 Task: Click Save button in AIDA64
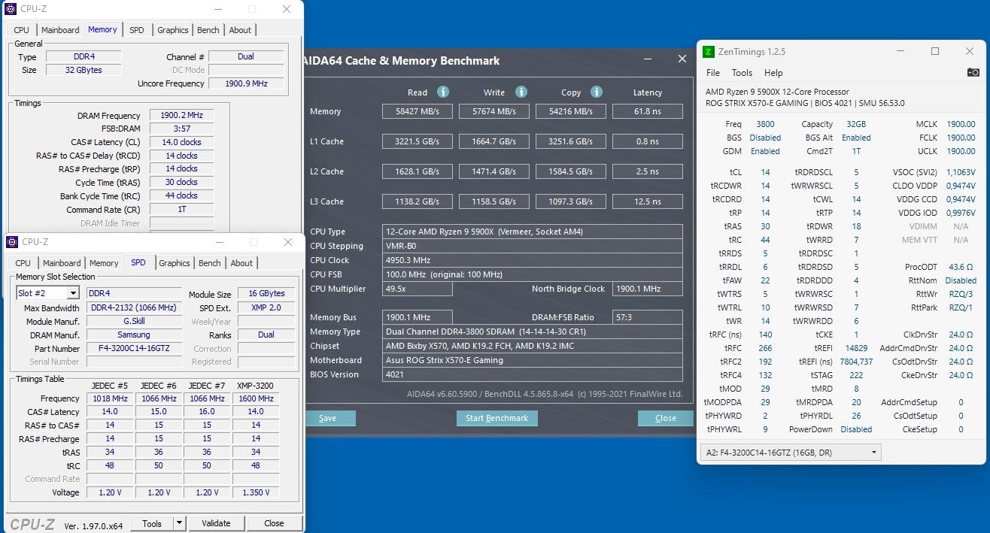pyautogui.click(x=328, y=418)
